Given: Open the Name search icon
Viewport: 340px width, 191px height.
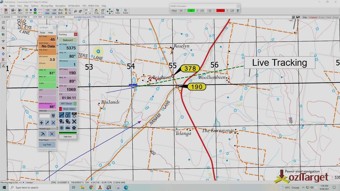Looking at the screenshot, I should point(126,11).
